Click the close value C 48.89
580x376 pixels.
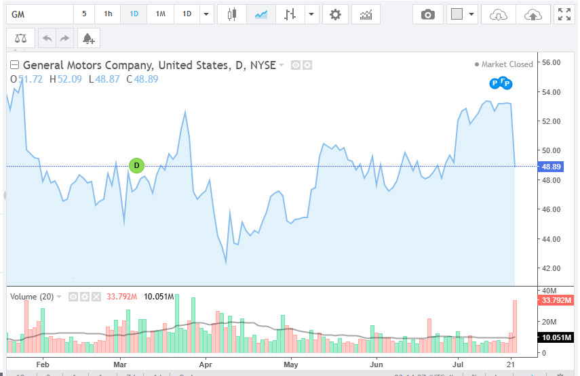tap(142, 79)
